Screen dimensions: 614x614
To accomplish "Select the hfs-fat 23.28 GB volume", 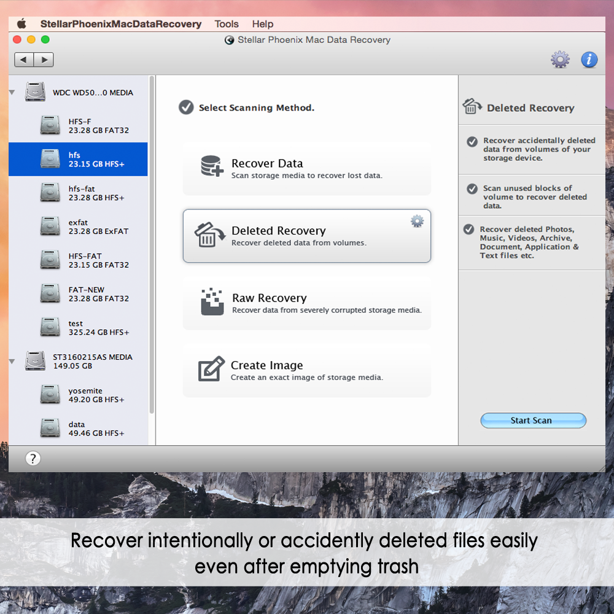I will tap(79, 193).
